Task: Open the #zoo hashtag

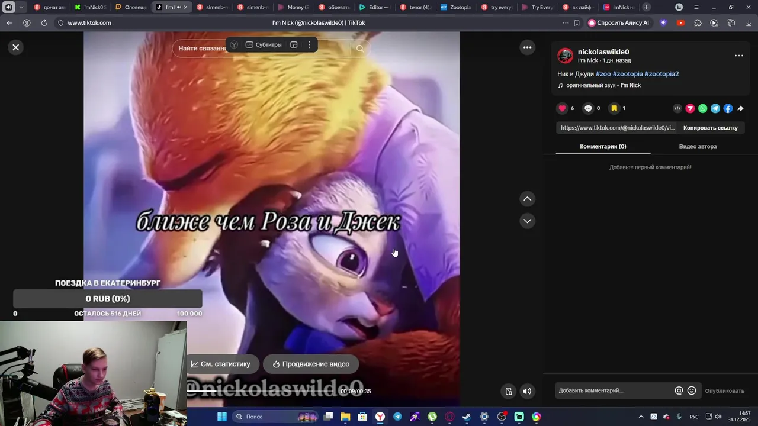Action: pos(603,74)
